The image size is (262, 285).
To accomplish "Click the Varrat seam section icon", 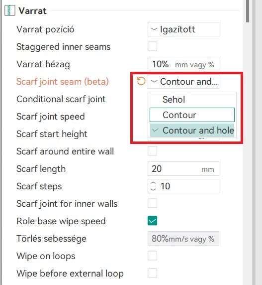I will click(x=9, y=11).
